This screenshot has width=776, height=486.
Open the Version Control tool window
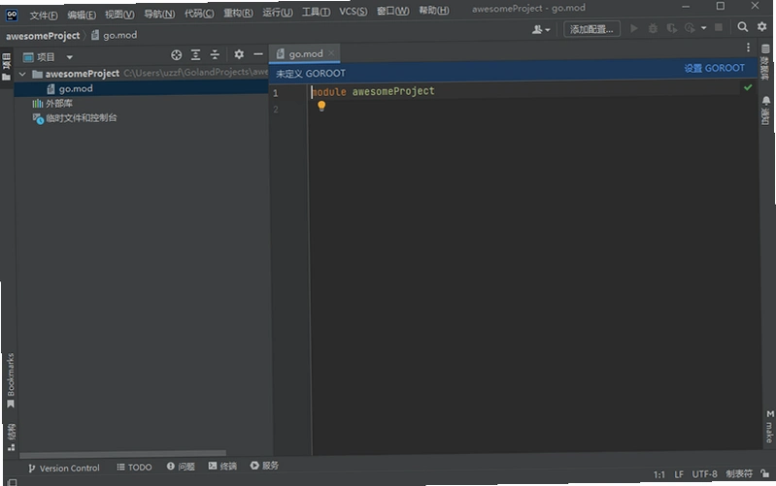point(64,468)
